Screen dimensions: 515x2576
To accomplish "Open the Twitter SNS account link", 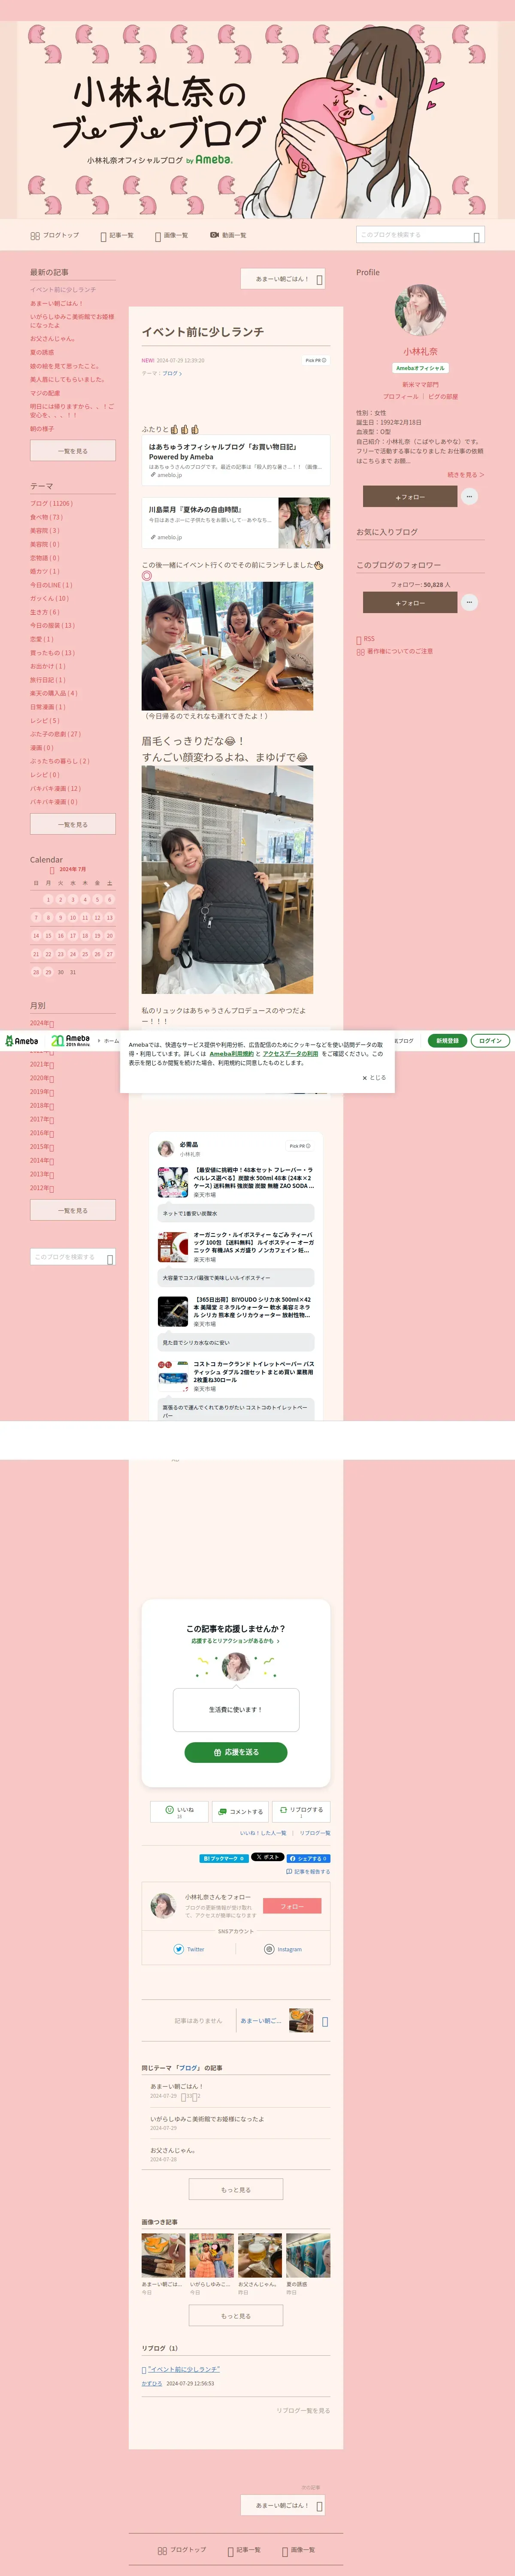I will pyautogui.click(x=189, y=1949).
